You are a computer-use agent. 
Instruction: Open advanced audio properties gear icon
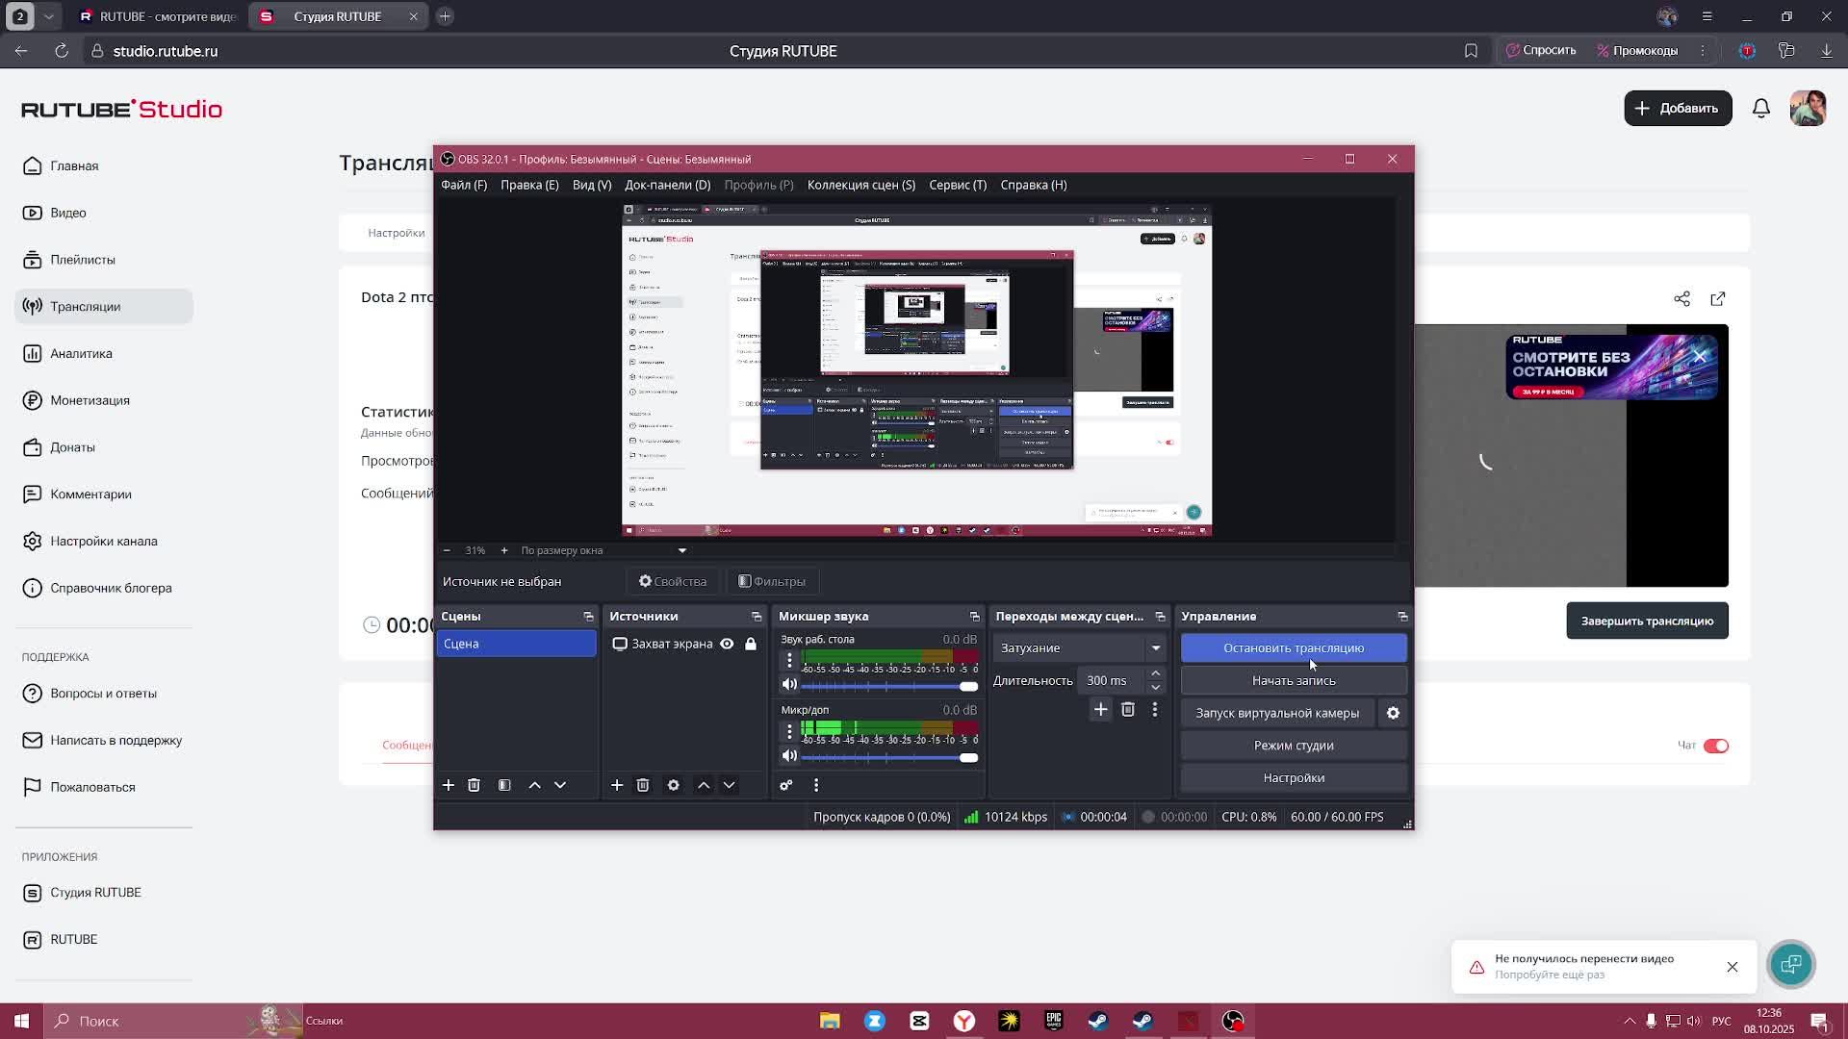coord(786,785)
